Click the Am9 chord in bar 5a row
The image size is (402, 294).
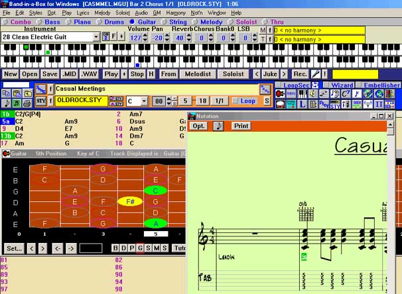(71, 121)
